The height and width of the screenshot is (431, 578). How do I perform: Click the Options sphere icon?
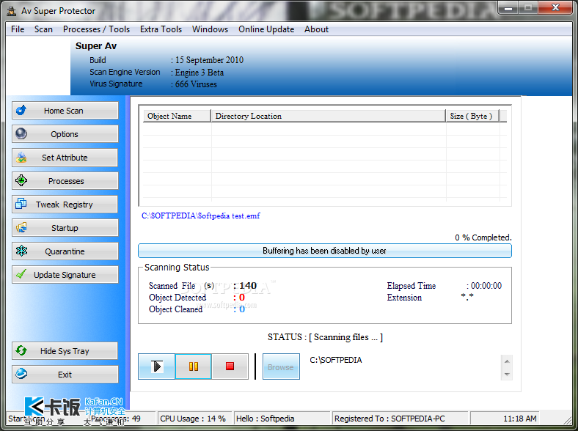click(x=21, y=133)
